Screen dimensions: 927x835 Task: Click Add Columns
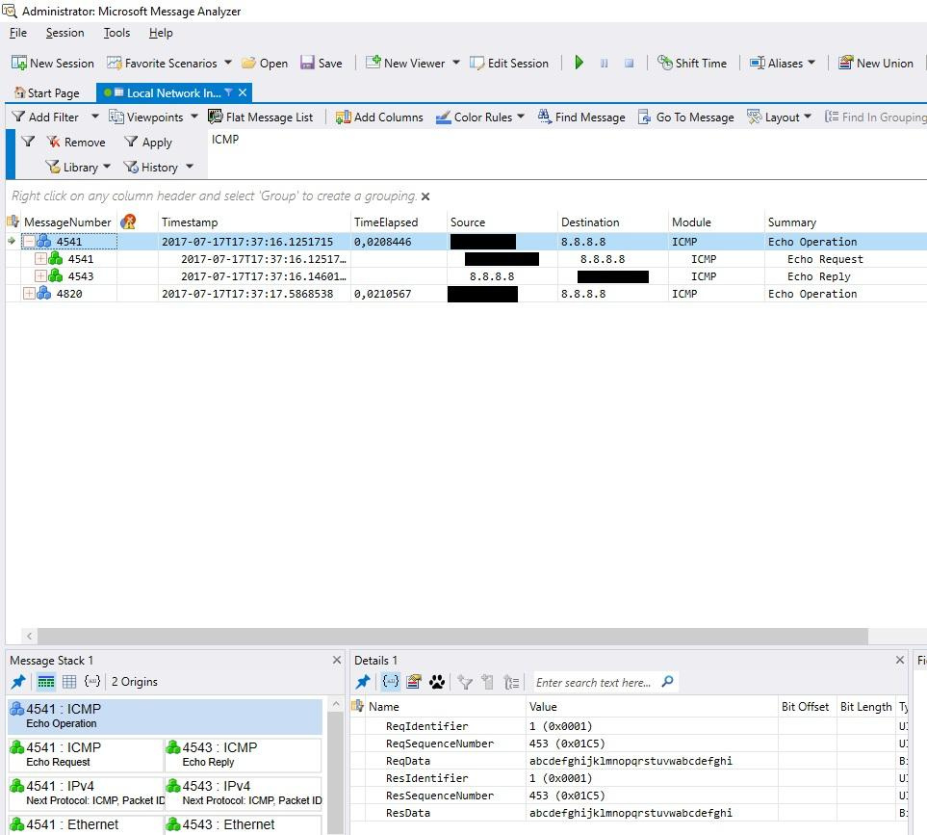[x=379, y=117]
